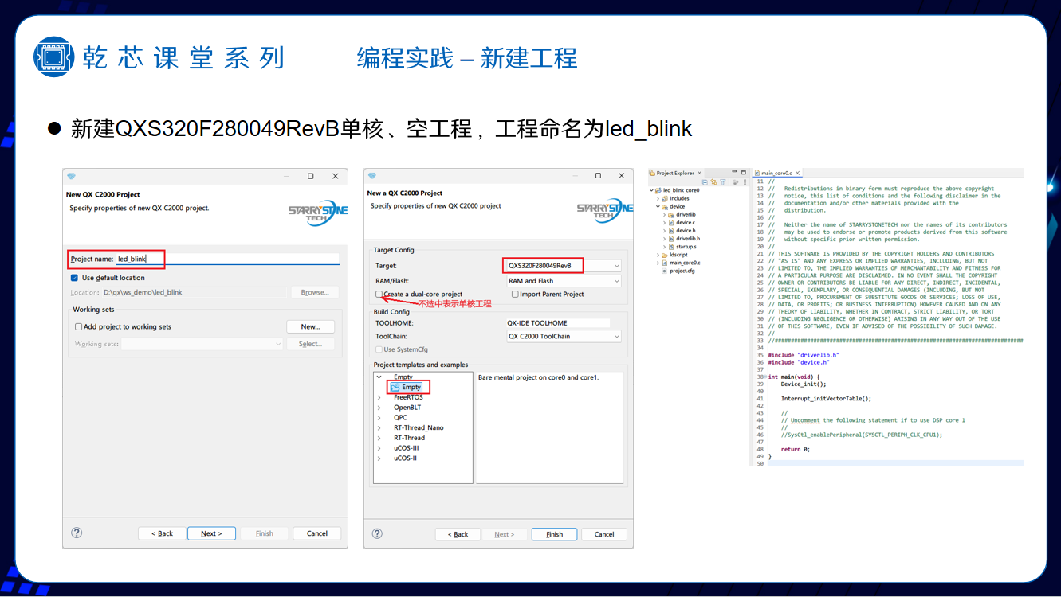Click the Device_init(); code line
The height and width of the screenshot is (597, 1061).
pyautogui.click(x=804, y=384)
